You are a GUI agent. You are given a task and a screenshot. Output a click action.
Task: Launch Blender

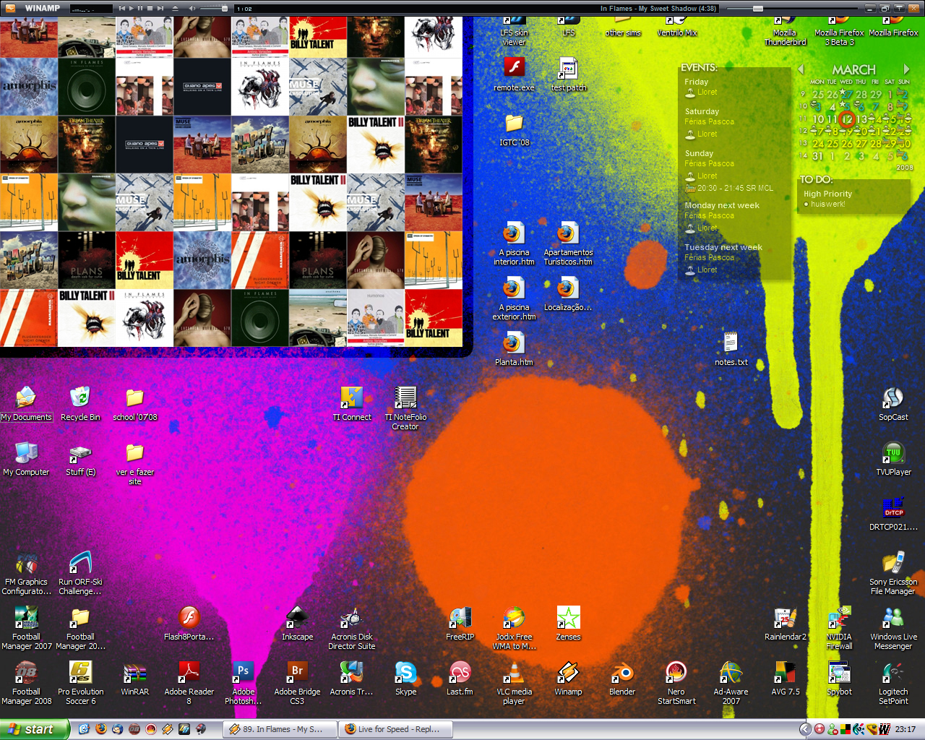[622, 679]
